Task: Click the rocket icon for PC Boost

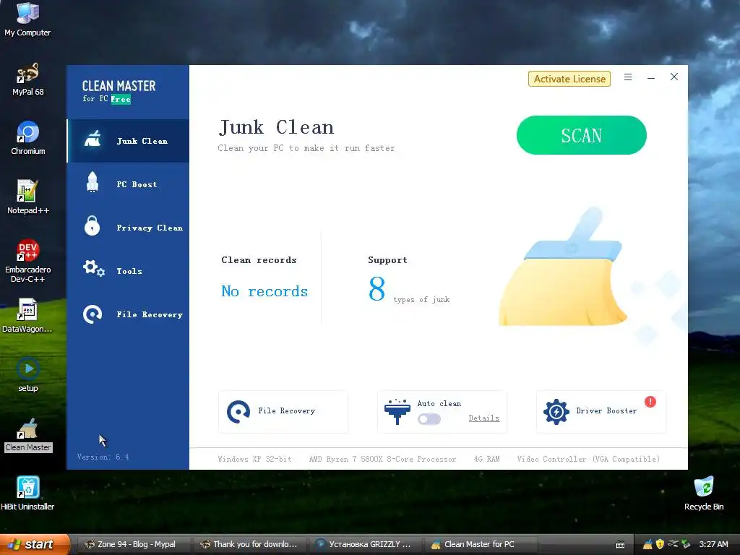Action: (92, 182)
